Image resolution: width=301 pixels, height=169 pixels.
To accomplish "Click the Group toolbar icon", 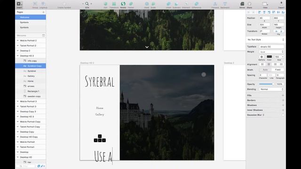I will [35, 4].
